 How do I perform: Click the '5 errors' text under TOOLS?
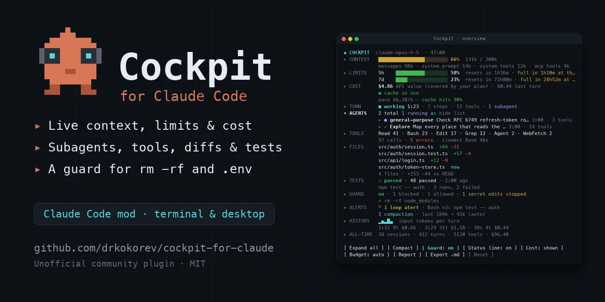pos(421,140)
